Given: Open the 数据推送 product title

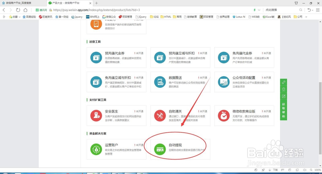Looking at the screenshot, I should [175, 78].
